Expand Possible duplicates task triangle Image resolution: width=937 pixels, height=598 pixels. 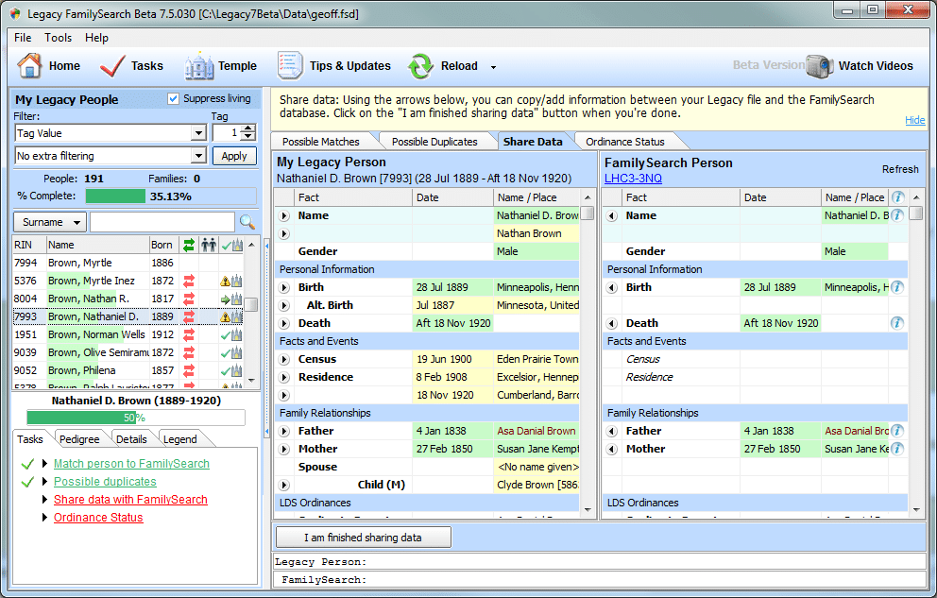point(44,482)
